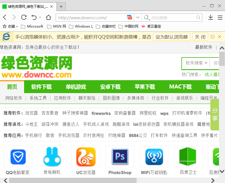Click the 吉吉影音 link

click(50, 113)
